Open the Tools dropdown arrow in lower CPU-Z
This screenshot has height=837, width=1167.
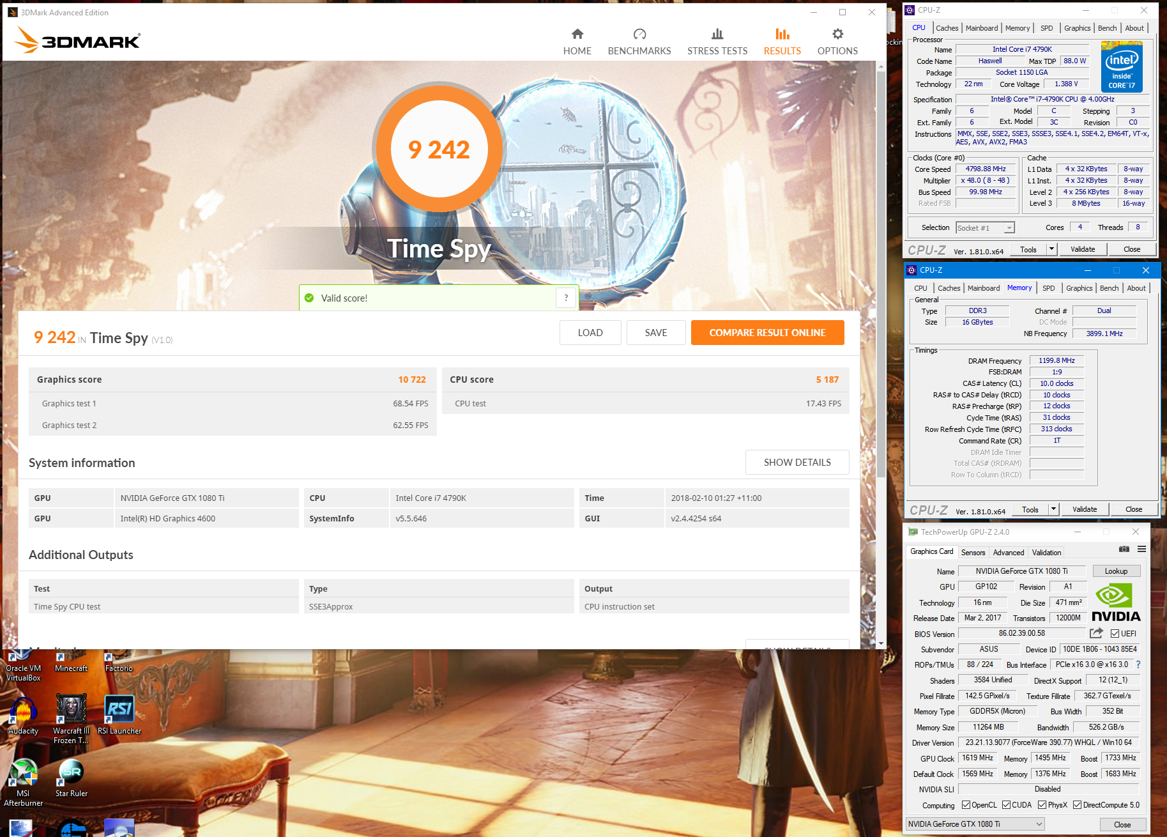pos(1053,509)
